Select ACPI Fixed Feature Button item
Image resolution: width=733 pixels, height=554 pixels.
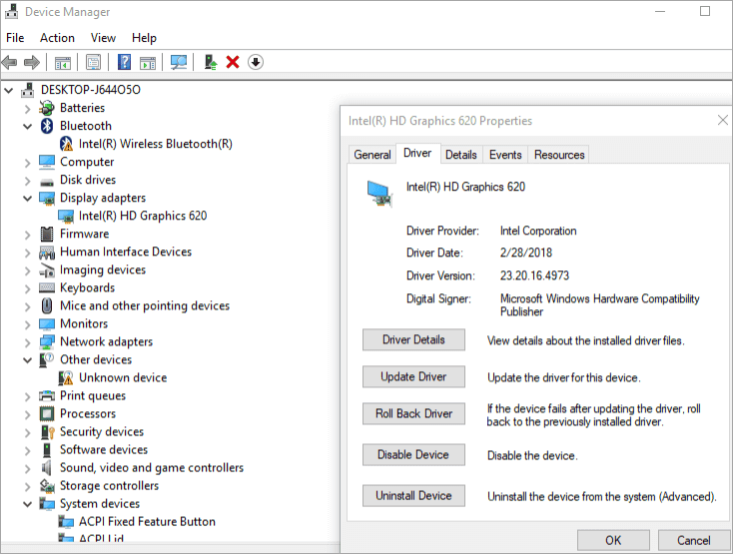[147, 522]
